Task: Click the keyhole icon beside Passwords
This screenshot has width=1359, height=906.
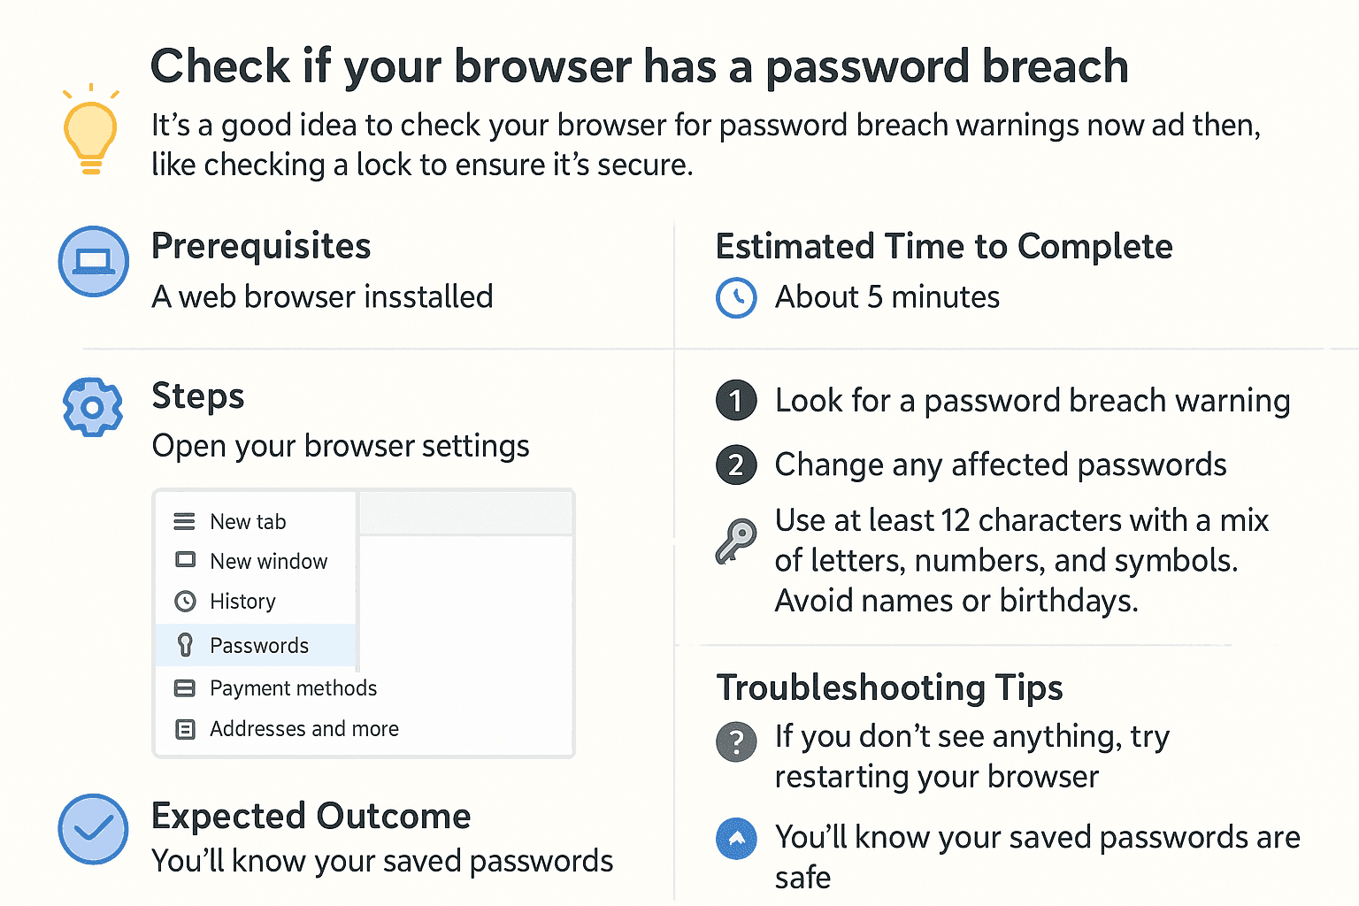Action: point(185,645)
